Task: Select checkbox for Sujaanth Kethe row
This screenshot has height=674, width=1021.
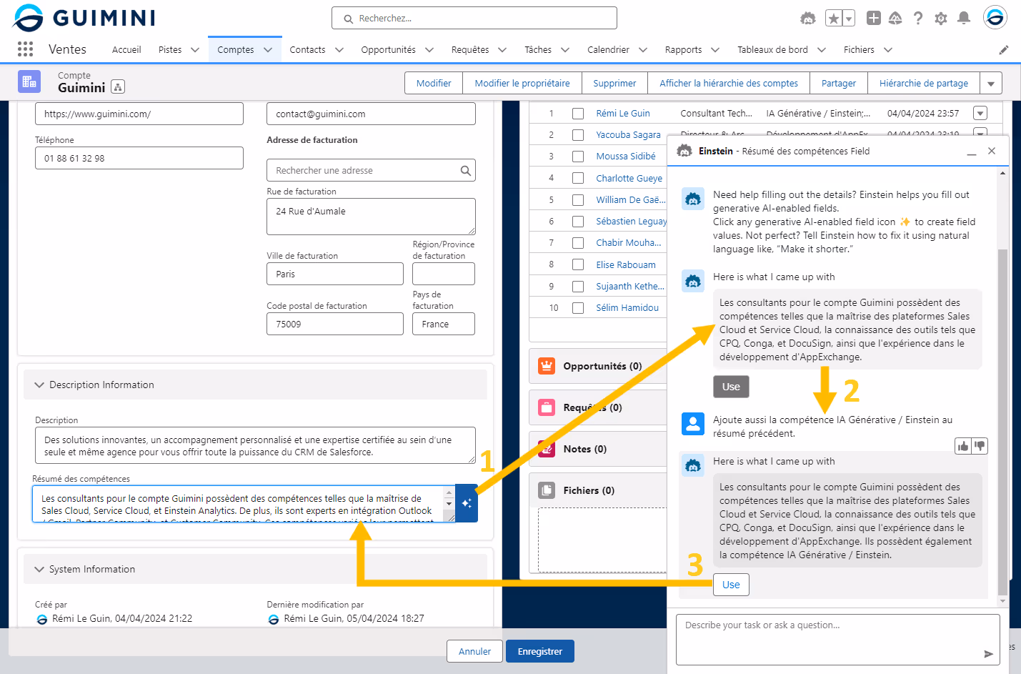Action: pos(578,287)
